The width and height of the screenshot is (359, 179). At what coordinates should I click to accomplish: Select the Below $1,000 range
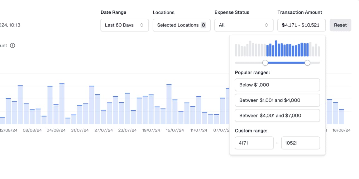point(277,85)
